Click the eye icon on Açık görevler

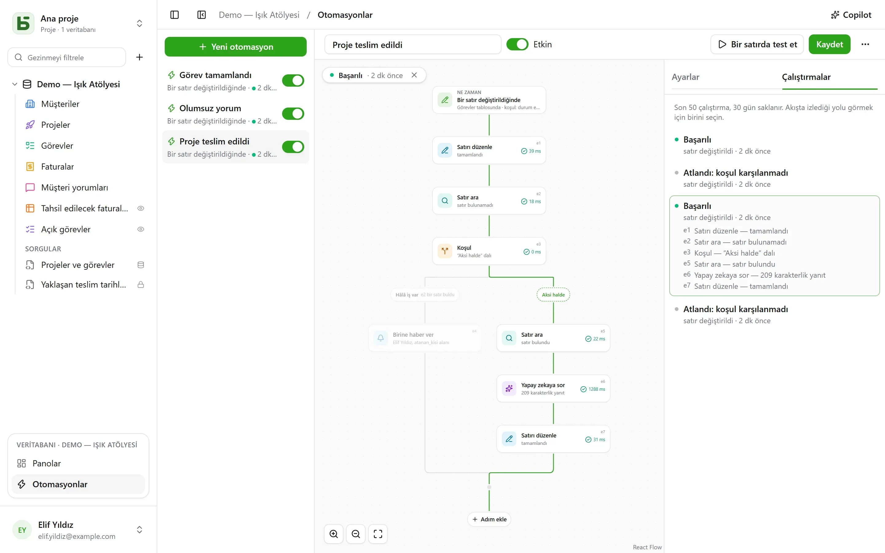point(140,229)
